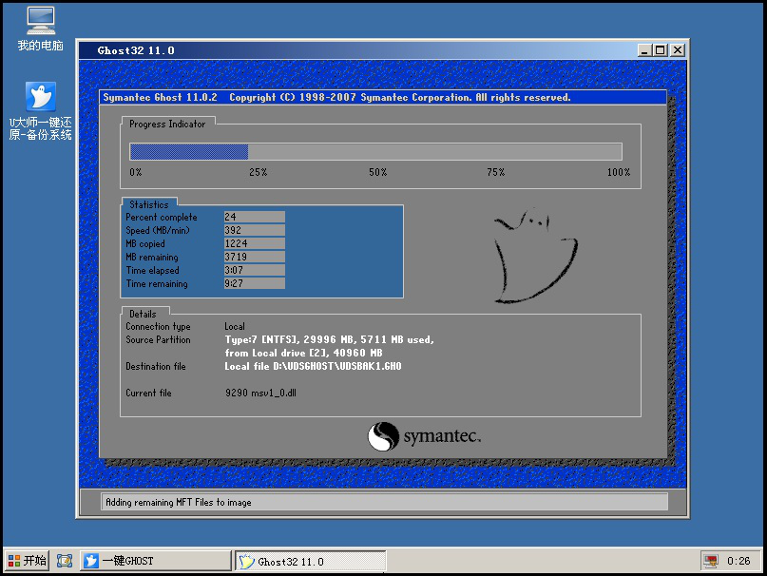
Task: Click the ghost mascot drawing
Action: [534, 257]
